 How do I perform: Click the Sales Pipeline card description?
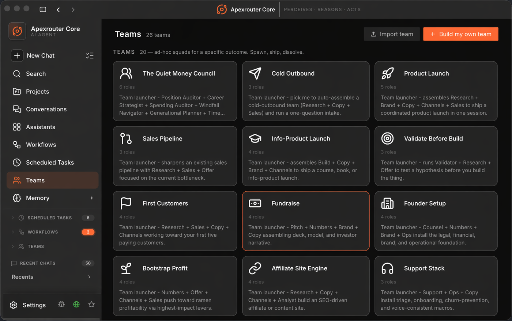click(x=173, y=170)
